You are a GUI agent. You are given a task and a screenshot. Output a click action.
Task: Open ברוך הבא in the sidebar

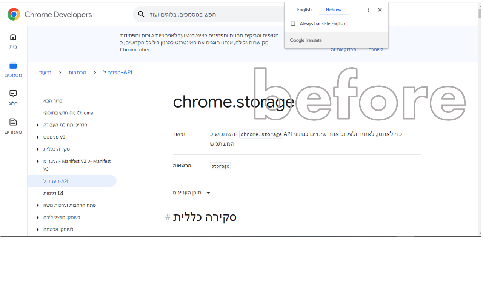pyautogui.click(x=53, y=101)
